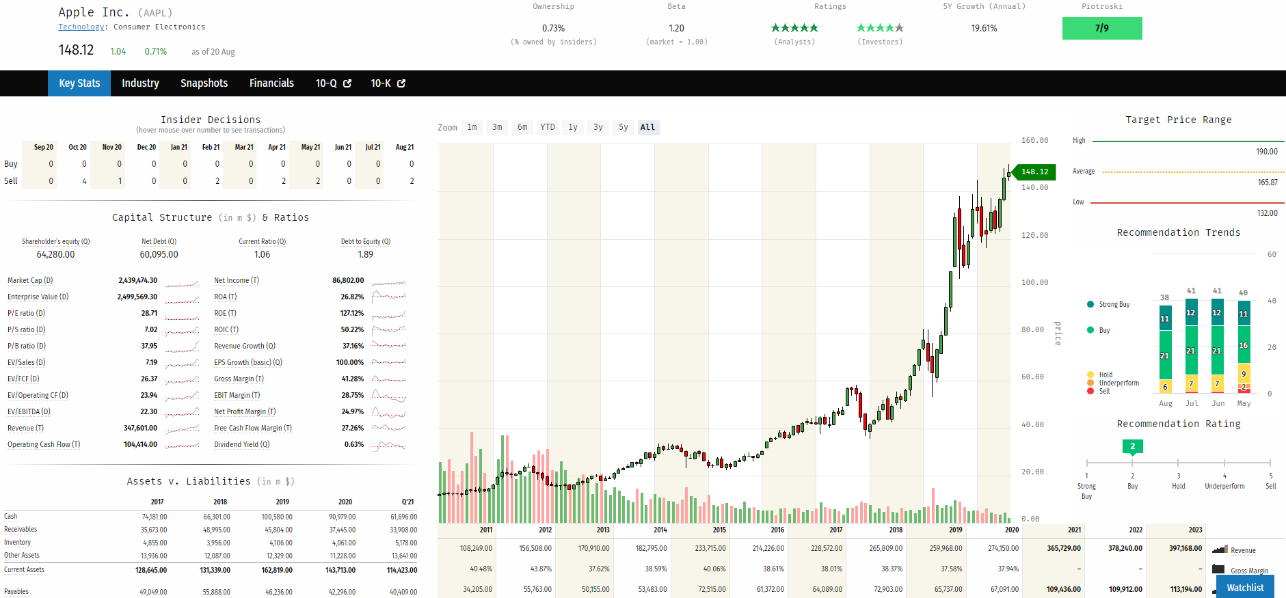Click the Market Cap (D) label
This screenshot has height=598, width=1286.
click(30, 281)
